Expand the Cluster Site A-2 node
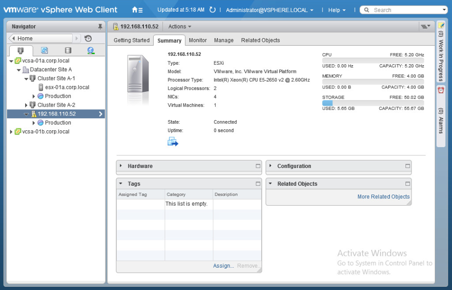 [26, 105]
